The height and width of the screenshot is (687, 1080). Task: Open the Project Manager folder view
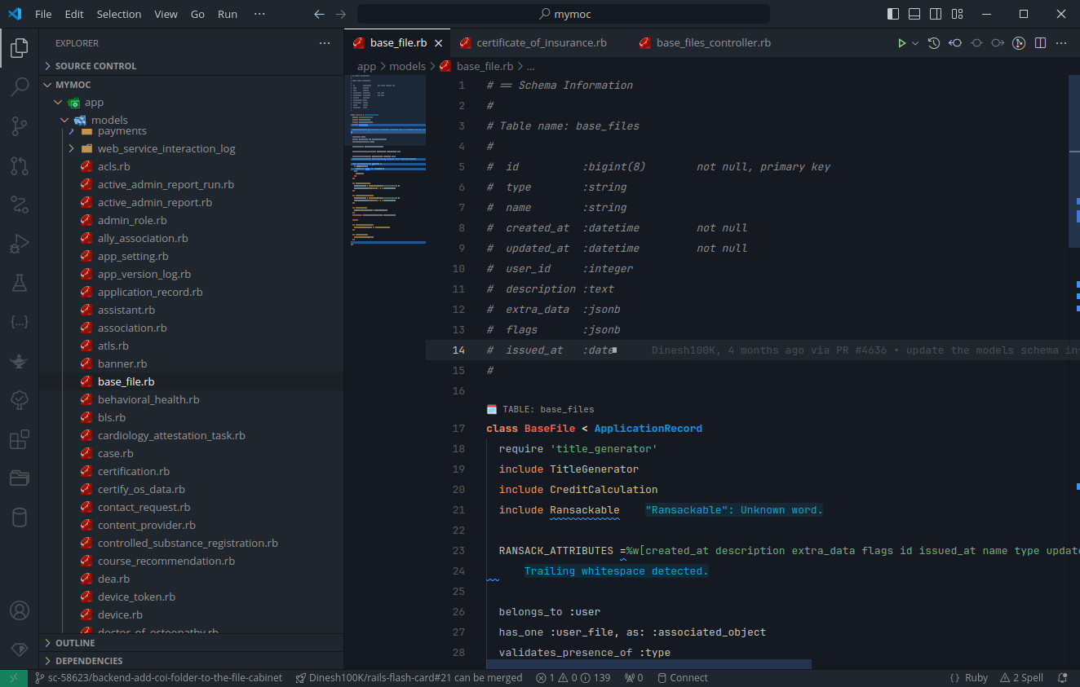[x=20, y=478]
